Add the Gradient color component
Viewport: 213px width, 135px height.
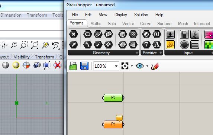tap(209, 34)
